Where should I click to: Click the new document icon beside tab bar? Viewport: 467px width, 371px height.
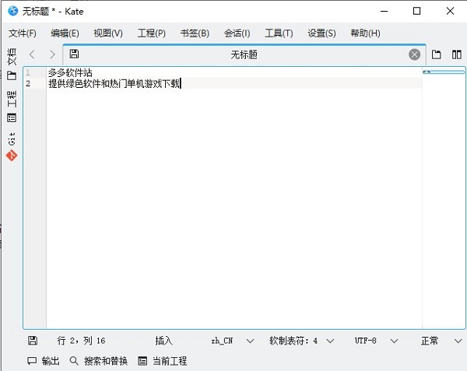437,54
